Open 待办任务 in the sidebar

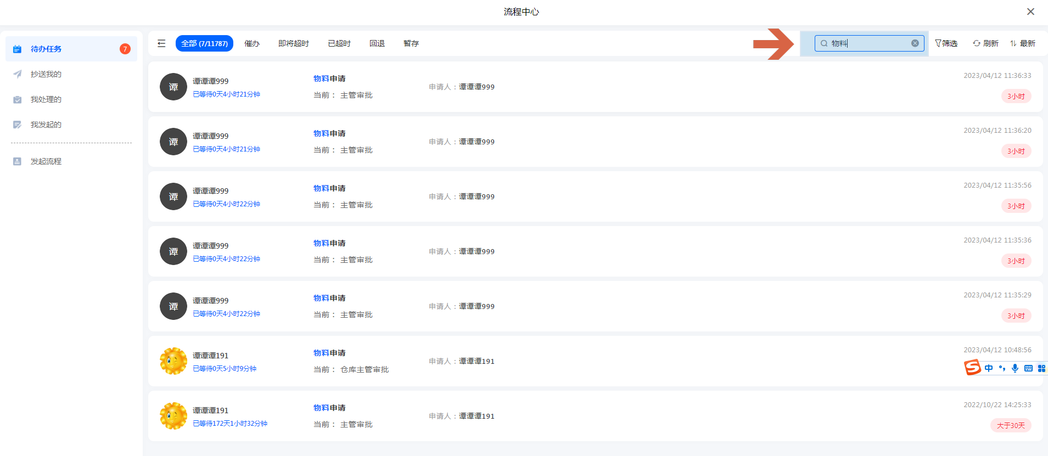[46, 49]
